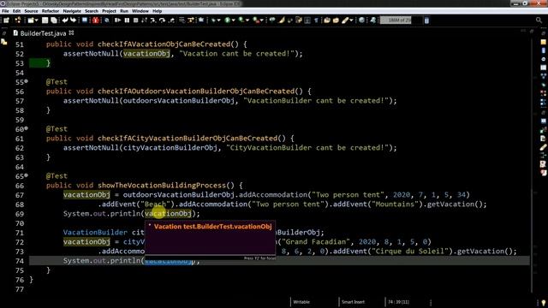Click line number 74 in the gutter
Viewport: 548px width, 308px height.
pos(20,261)
